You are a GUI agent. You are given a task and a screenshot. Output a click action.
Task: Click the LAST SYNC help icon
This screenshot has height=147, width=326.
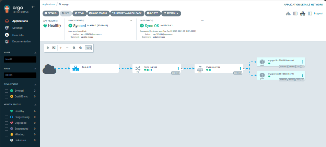[152, 21]
